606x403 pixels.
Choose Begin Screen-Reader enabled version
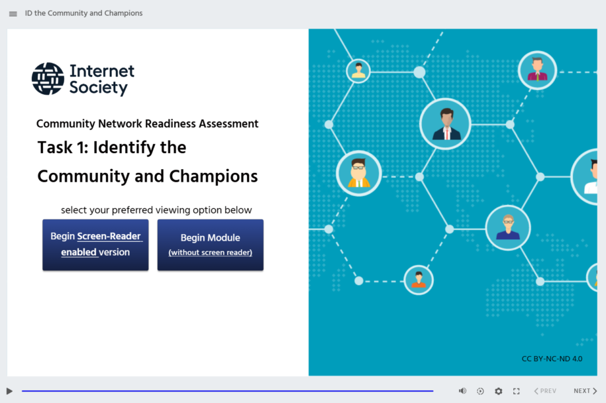pos(95,245)
